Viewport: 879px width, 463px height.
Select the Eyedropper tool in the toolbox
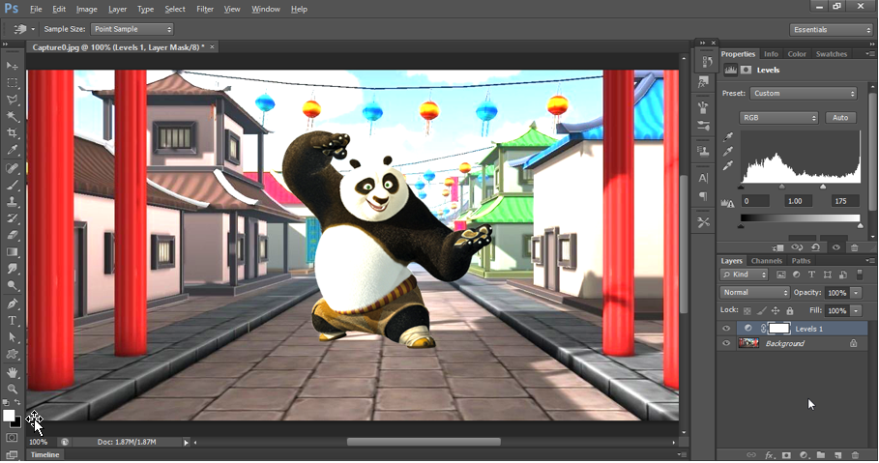(12, 150)
